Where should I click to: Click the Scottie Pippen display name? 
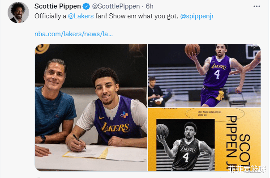[58, 6]
